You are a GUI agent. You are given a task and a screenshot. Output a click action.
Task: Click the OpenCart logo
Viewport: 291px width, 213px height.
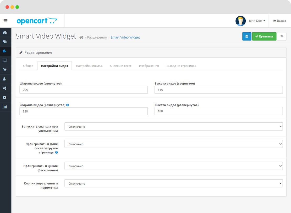pos(37,21)
